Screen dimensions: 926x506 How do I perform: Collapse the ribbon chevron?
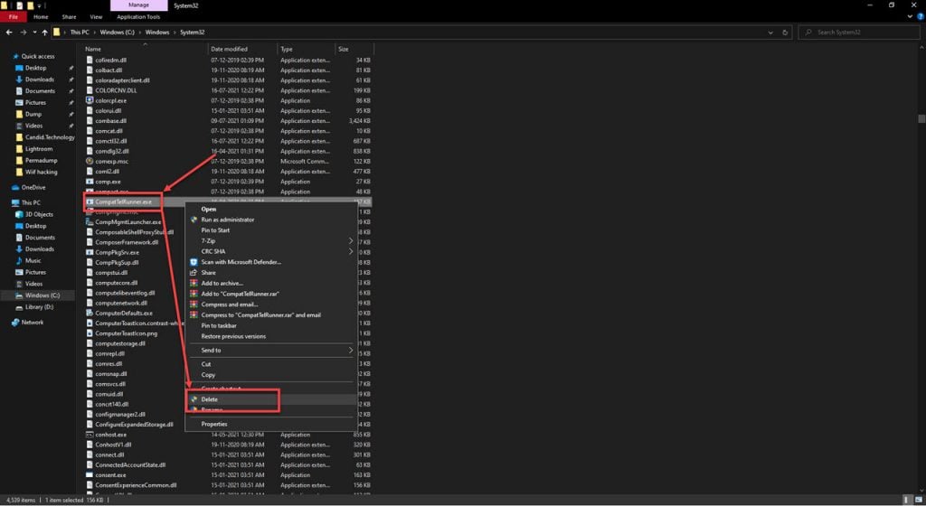(x=910, y=17)
